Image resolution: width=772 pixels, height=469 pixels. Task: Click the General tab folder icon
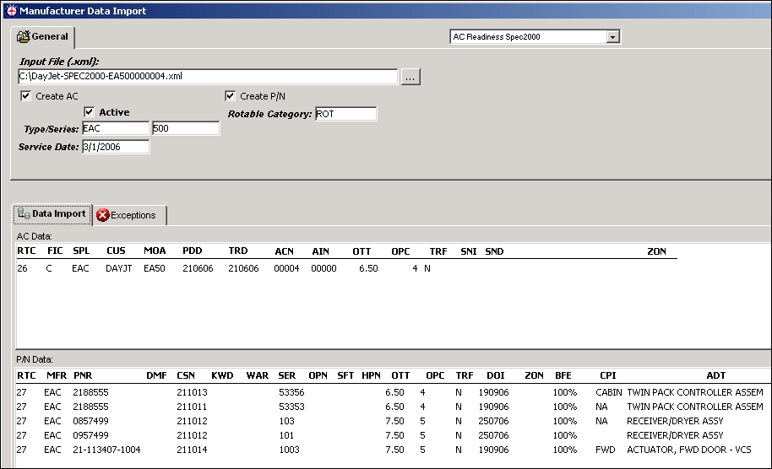click(x=23, y=36)
